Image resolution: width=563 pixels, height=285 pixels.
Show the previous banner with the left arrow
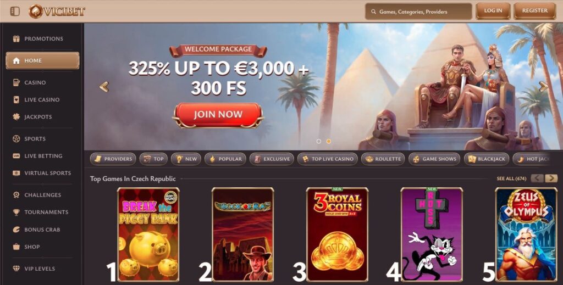[104, 86]
